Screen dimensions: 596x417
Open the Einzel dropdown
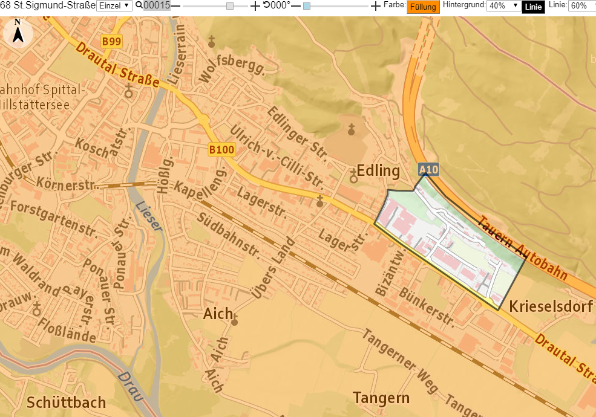(114, 5)
